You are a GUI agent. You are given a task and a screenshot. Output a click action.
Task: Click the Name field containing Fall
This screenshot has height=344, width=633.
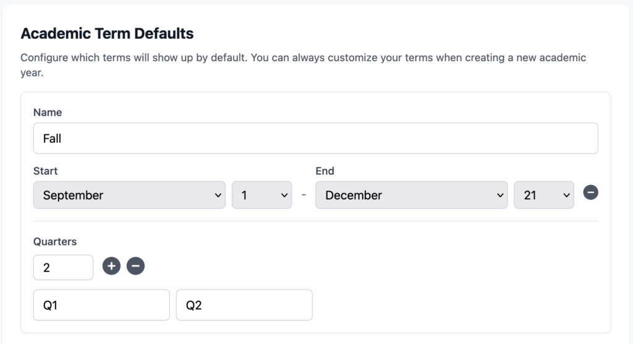315,138
